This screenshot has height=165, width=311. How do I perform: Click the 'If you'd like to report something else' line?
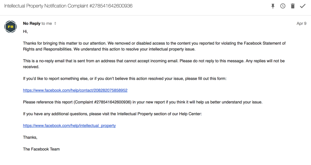pyautogui.click(x=125, y=78)
